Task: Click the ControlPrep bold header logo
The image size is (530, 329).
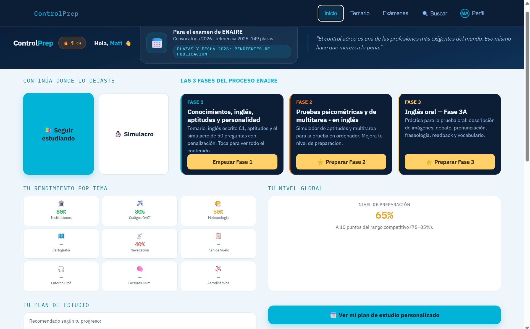Action: click(x=33, y=43)
